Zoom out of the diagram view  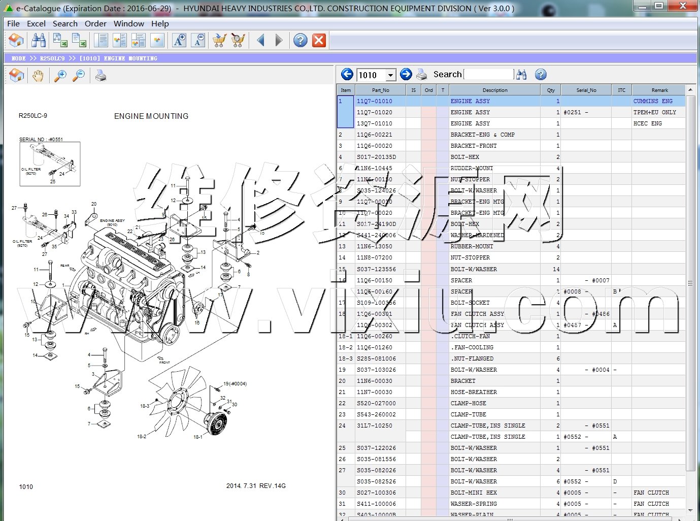79,76
